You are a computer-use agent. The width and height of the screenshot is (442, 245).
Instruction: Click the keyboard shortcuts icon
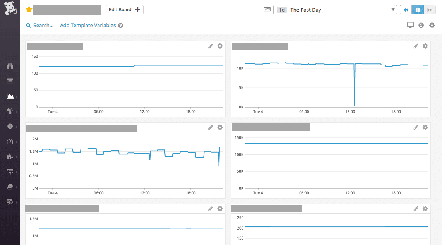pos(267,10)
